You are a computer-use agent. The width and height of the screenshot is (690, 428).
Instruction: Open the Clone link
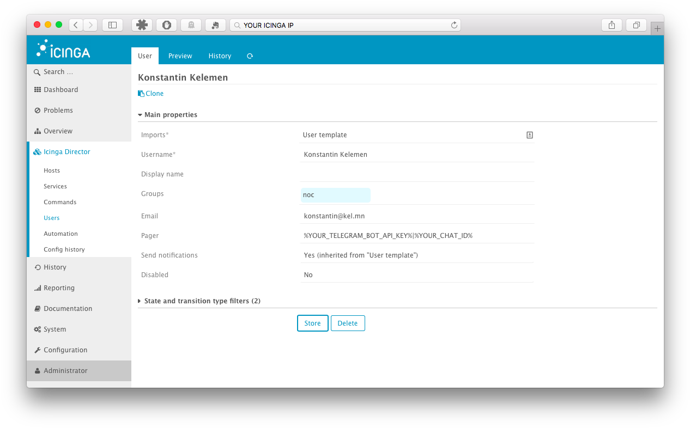click(150, 93)
